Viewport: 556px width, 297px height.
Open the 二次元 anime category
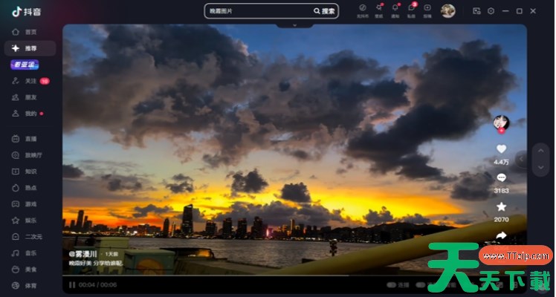pyautogui.click(x=27, y=236)
